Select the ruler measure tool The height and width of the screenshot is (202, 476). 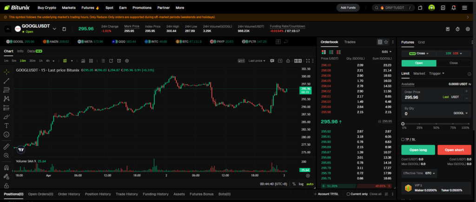(7, 147)
